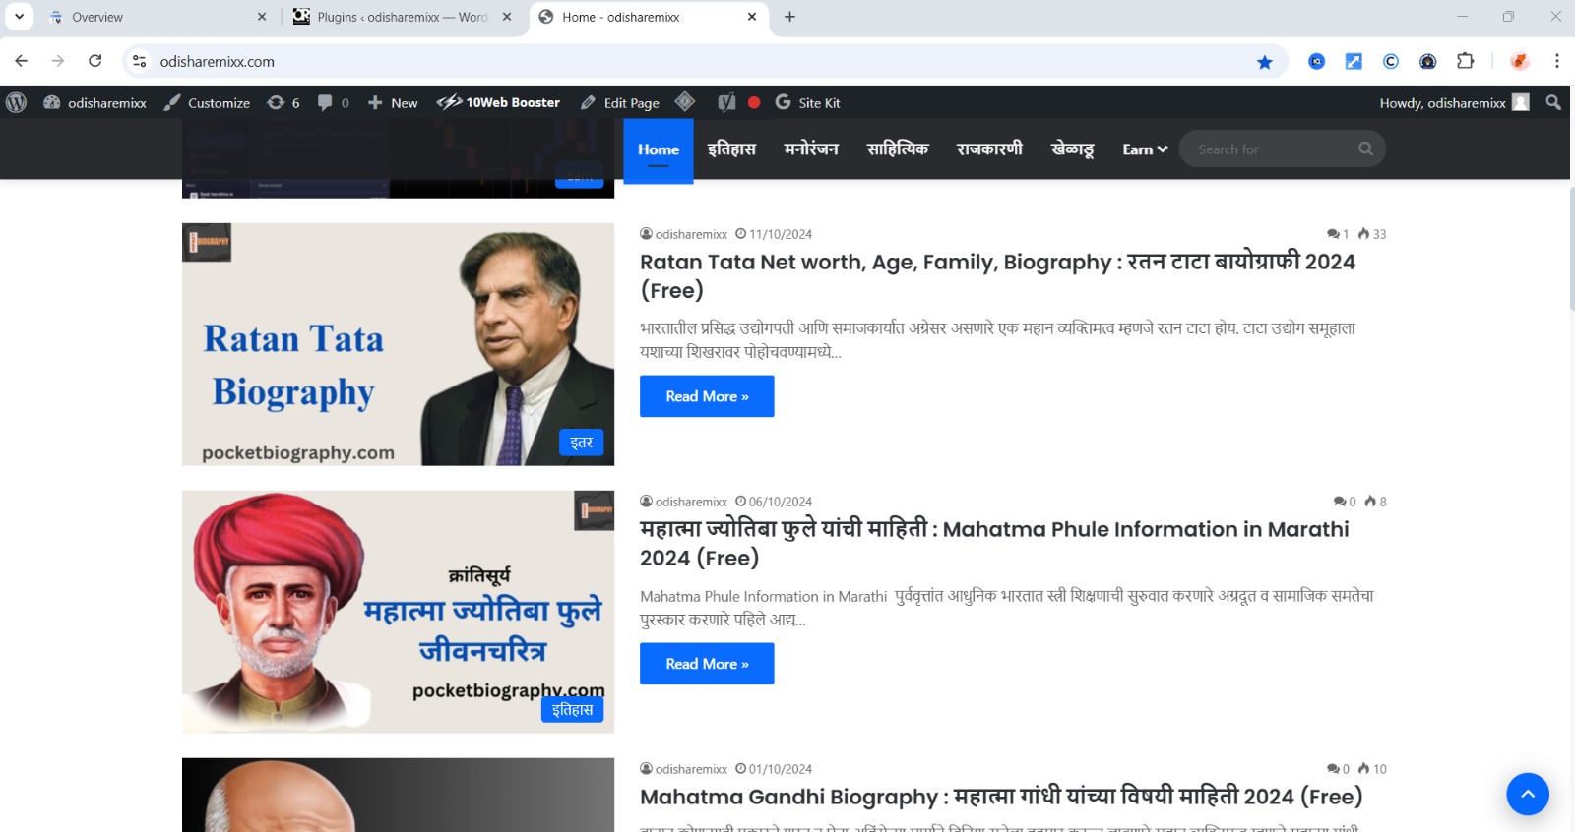This screenshot has width=1575, height=832.
Task: Open Site Kit in admin bar
Action: click(807, 102)
